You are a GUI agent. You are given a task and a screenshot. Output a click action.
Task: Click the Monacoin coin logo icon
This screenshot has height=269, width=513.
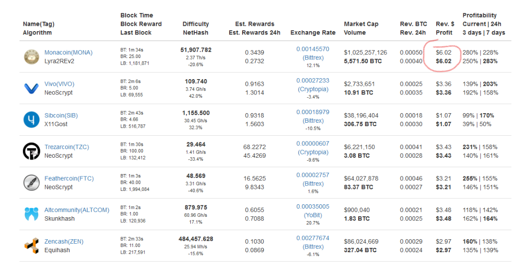(x=32, y=57)
